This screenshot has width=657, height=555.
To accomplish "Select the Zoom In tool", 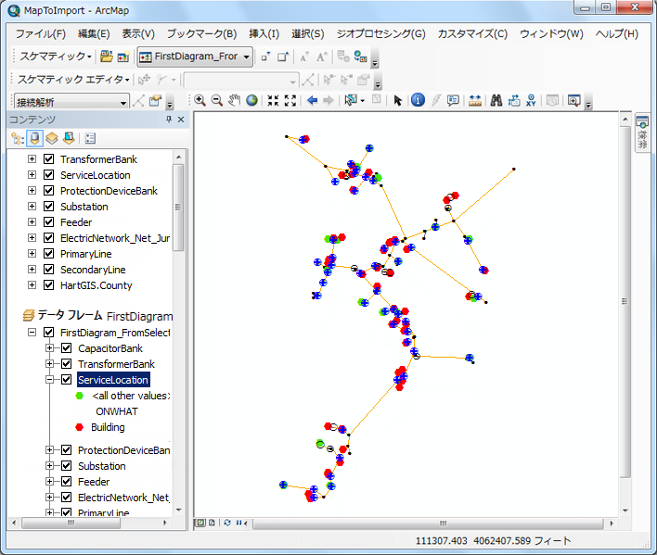I will [x=200, y=100].
